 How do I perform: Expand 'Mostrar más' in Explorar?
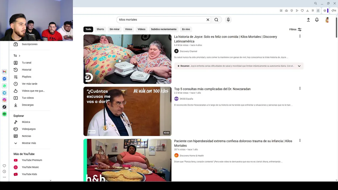click(x=29, y=143)
